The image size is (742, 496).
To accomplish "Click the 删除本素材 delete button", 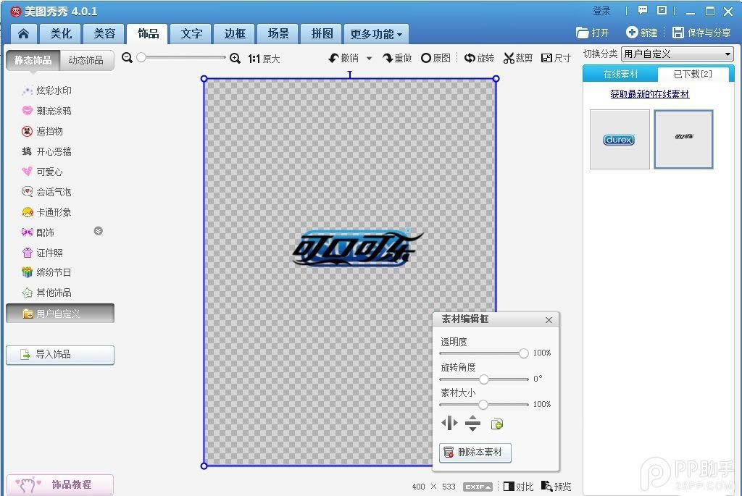I will tap(475, 453).
